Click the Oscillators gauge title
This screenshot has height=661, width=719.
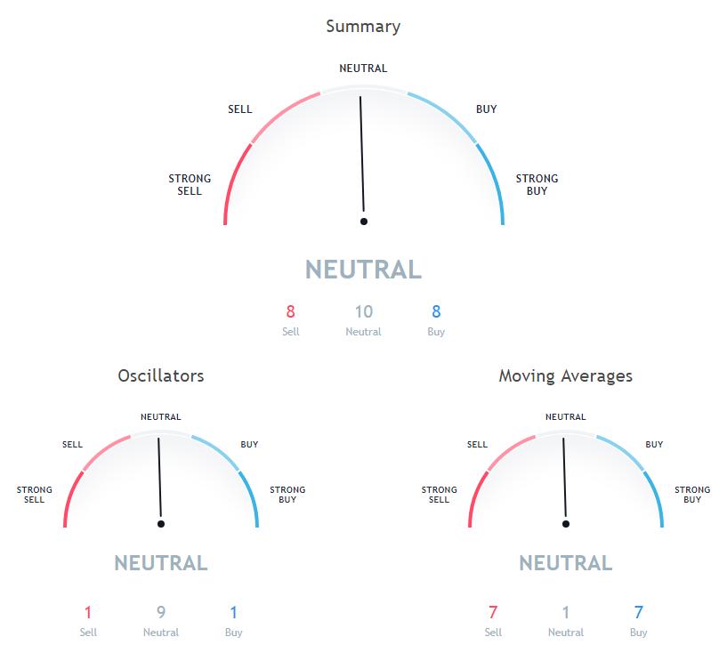[x=161, y=376]
